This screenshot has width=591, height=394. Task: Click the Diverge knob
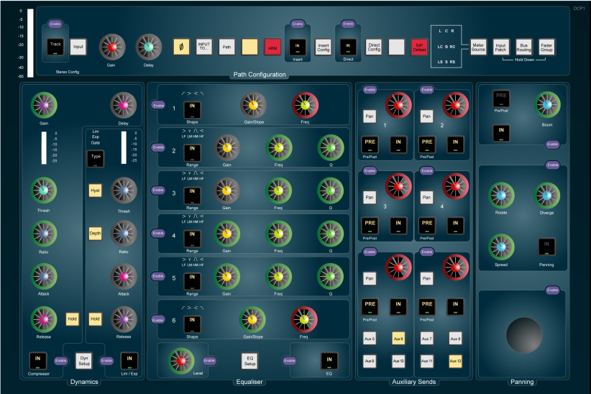[547, 196]
